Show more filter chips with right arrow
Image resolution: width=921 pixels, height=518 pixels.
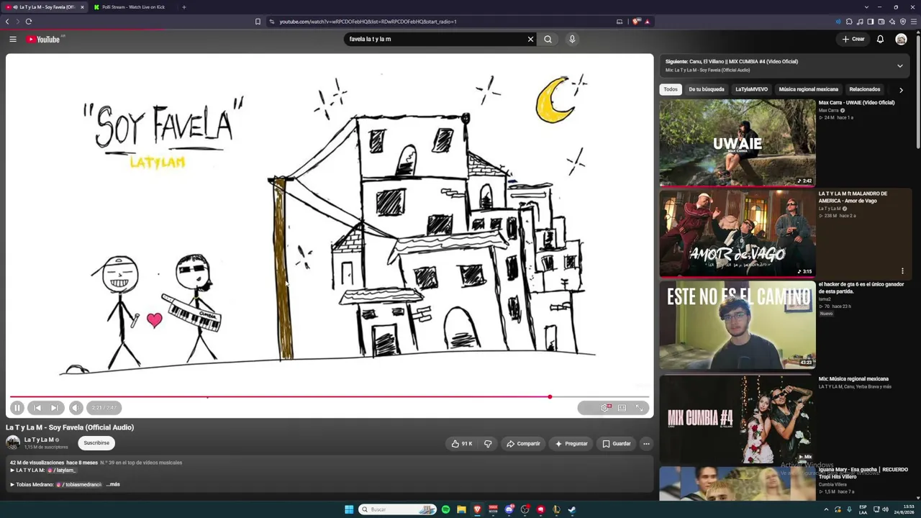(x=901, y=90)
